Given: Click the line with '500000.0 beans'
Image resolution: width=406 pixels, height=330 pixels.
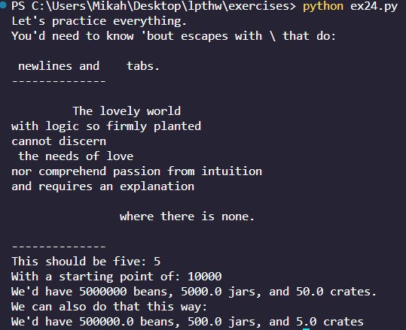Looking at the screenshot, I should [188, 322].
